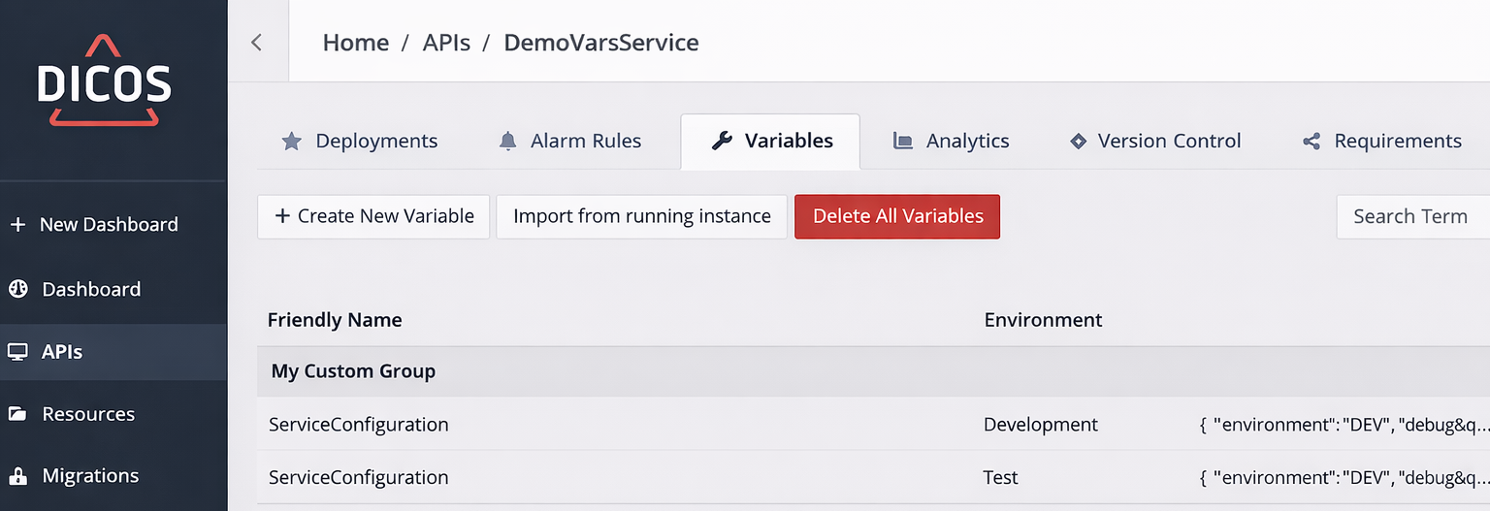This screenshot has height=511, width=1490.
Task: Click the Dashboard gauge icon in sidebar
Action: (17, 289)
